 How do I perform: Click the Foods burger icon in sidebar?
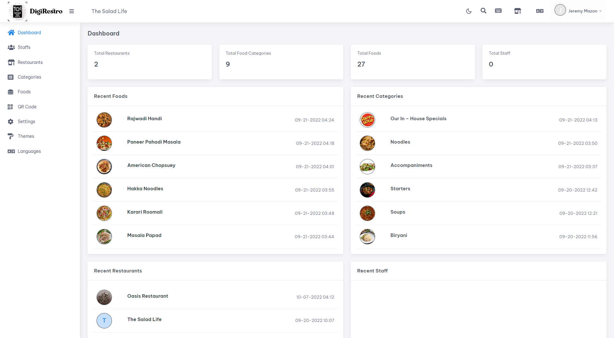click(11, 92)
